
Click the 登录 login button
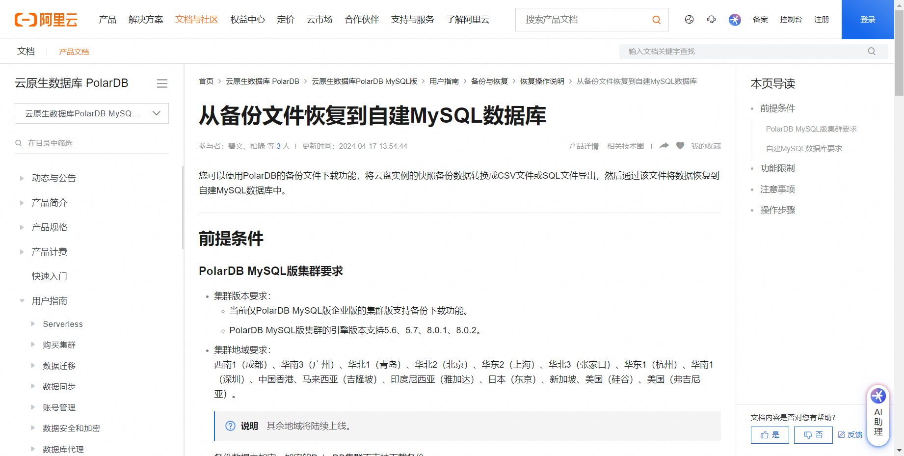click(868, 20)
